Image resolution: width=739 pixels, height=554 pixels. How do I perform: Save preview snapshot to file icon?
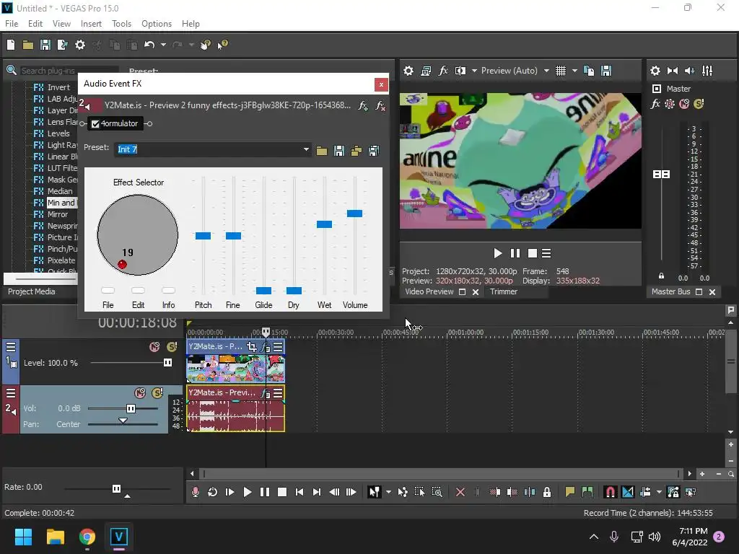tap(606, 71)
